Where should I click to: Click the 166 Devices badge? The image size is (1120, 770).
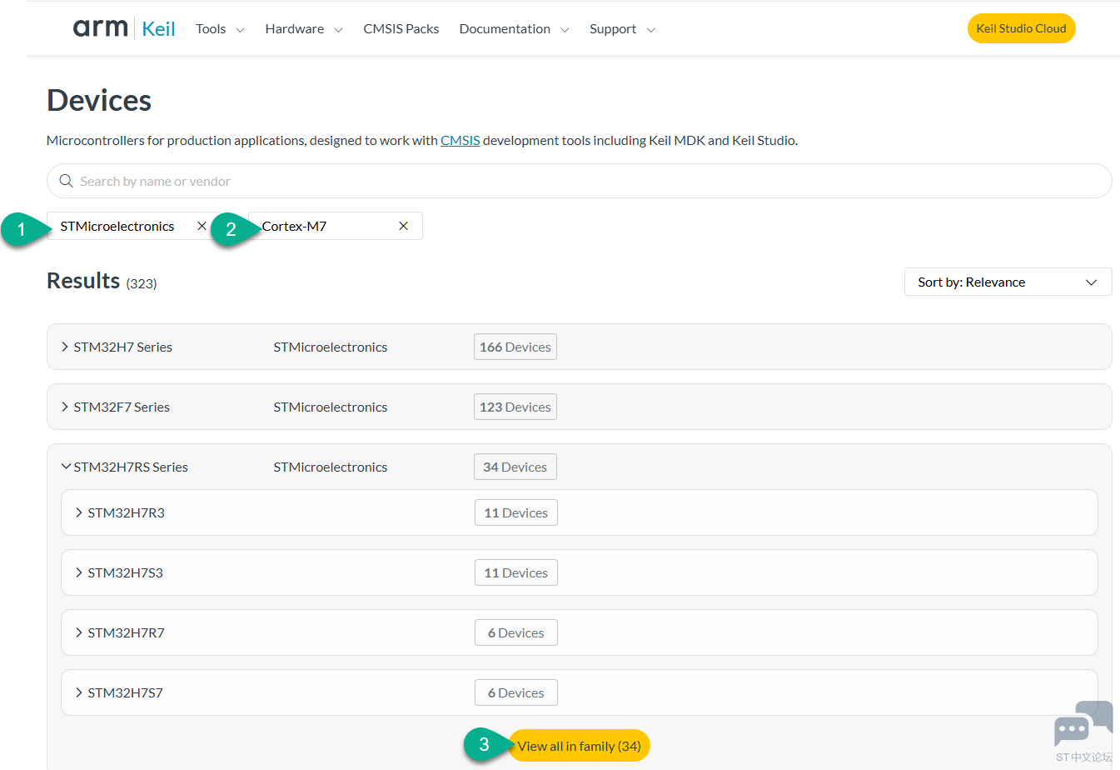pos(515,347)
